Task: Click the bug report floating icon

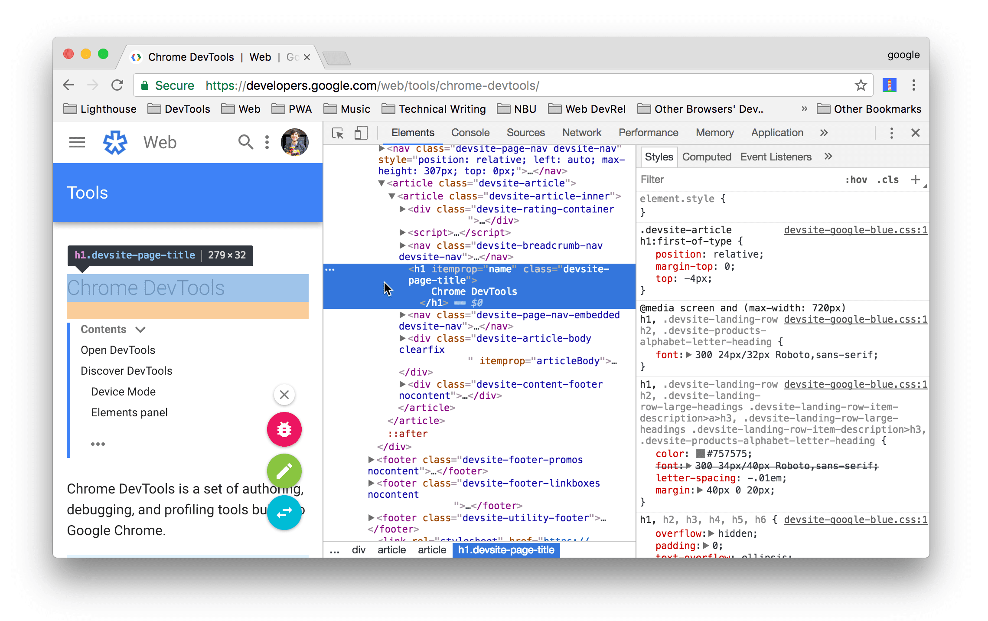Action: pyautogui.click(x=284, y=429)
